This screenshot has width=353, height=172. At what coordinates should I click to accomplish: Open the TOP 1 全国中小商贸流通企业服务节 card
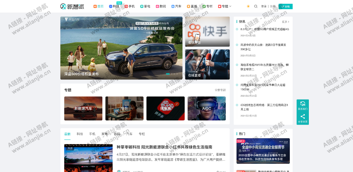[x=263, y=151]
